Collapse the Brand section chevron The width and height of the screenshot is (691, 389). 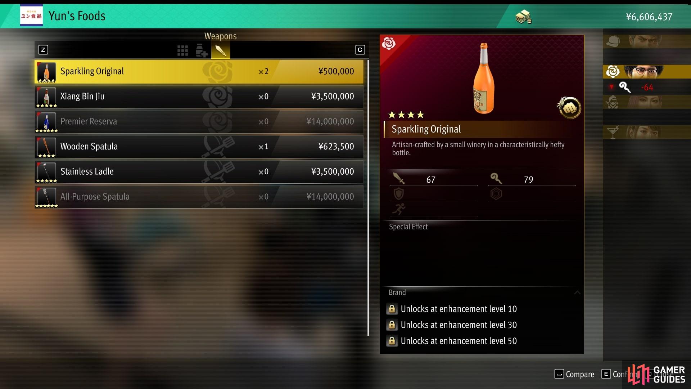577,292
